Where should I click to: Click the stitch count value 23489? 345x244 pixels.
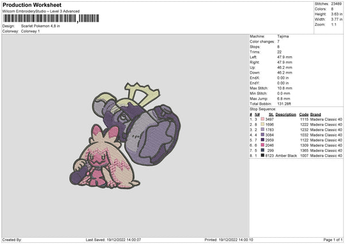click(336, 4)
